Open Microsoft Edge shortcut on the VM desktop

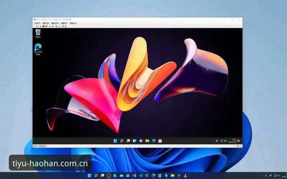(x=38, y=49)
